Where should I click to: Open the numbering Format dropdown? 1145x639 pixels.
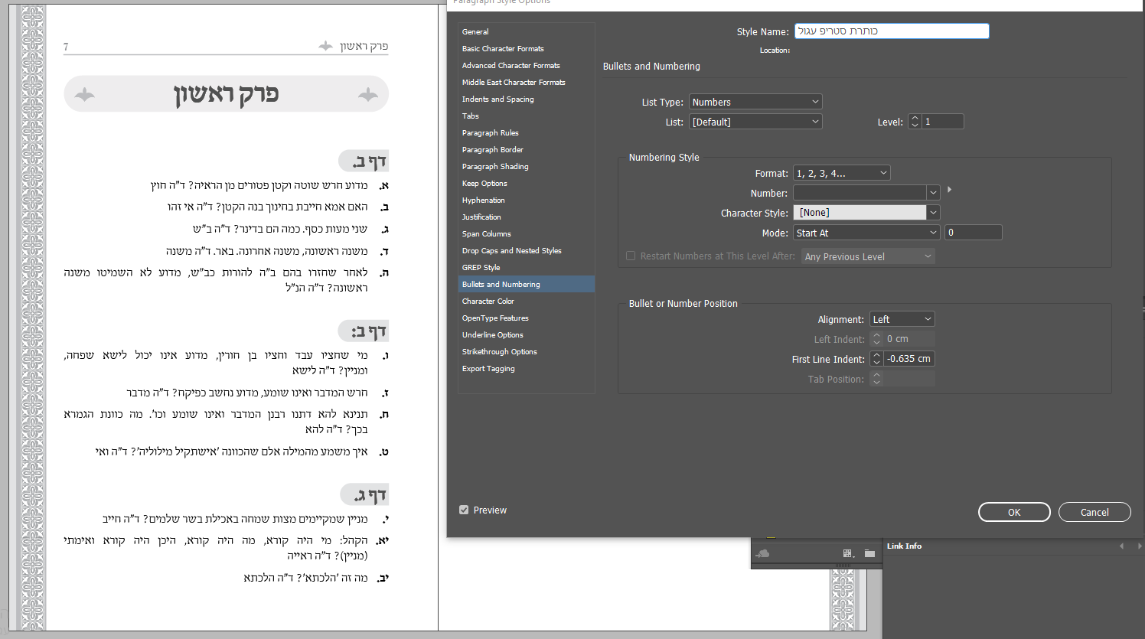click(842, 173)
